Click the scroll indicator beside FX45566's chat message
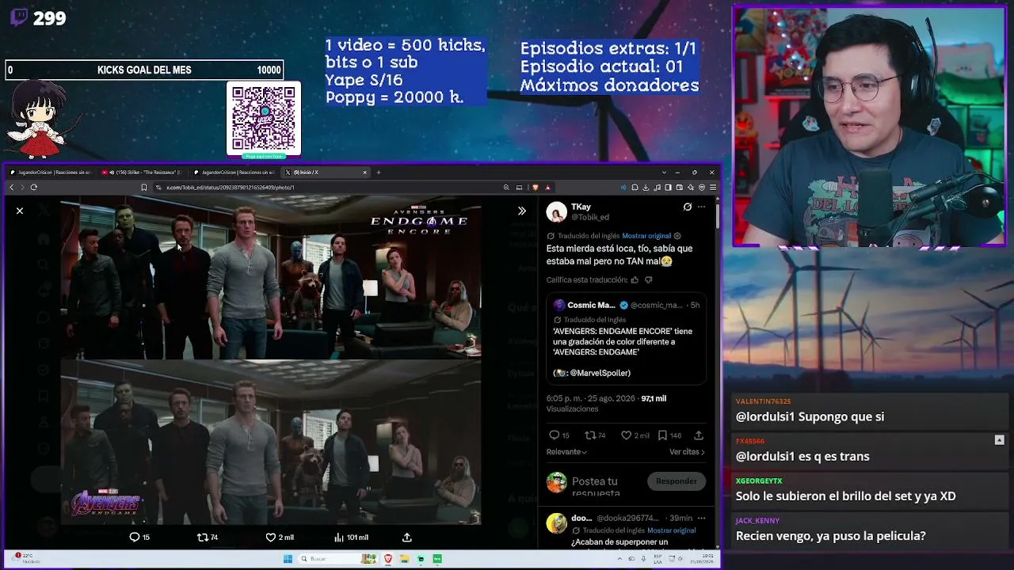Viewport: 1014px width, 570px height. tap(999, 440)
